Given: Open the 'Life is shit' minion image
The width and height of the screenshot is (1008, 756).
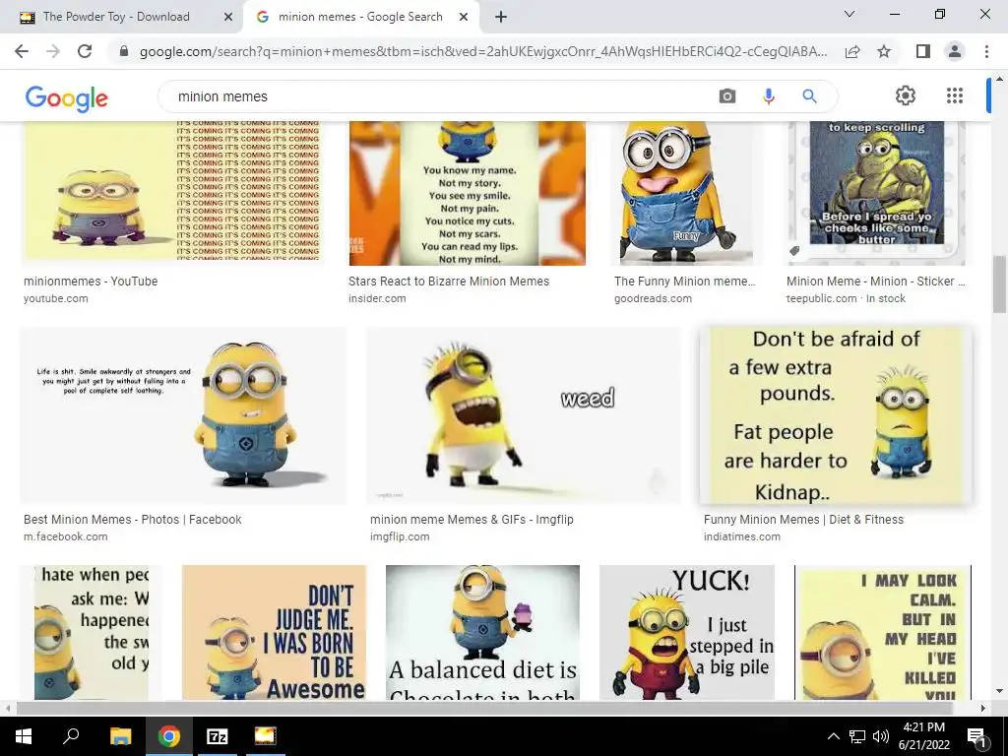Looking at the screenshot, I should tap(182, 415).
